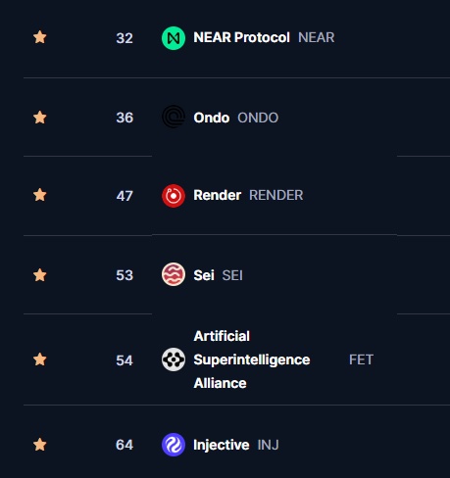The width and height of the screenshot is (450, 478).
Task: Open the Injective coin name link
Action: [x=222, y=445]
